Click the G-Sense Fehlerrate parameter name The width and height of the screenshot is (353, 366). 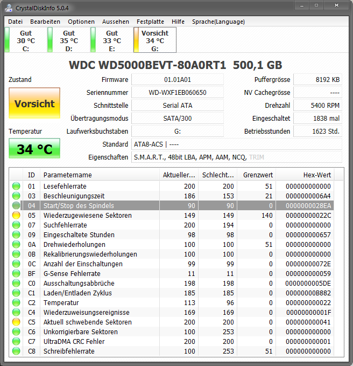(72, 273)
